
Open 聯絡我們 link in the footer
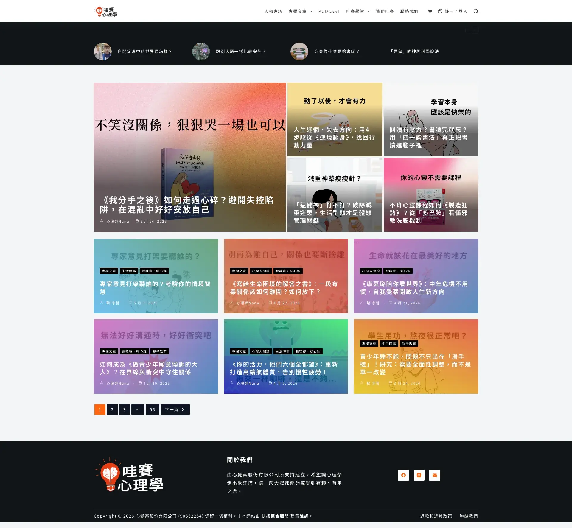click(469, 516)
